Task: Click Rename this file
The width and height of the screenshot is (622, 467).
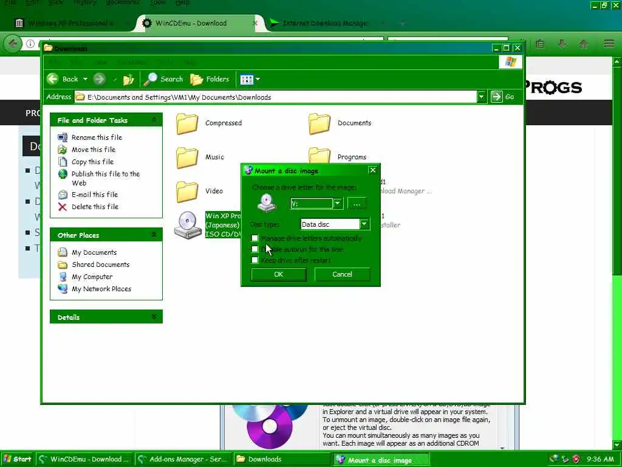Action: (x=97, y=137)
